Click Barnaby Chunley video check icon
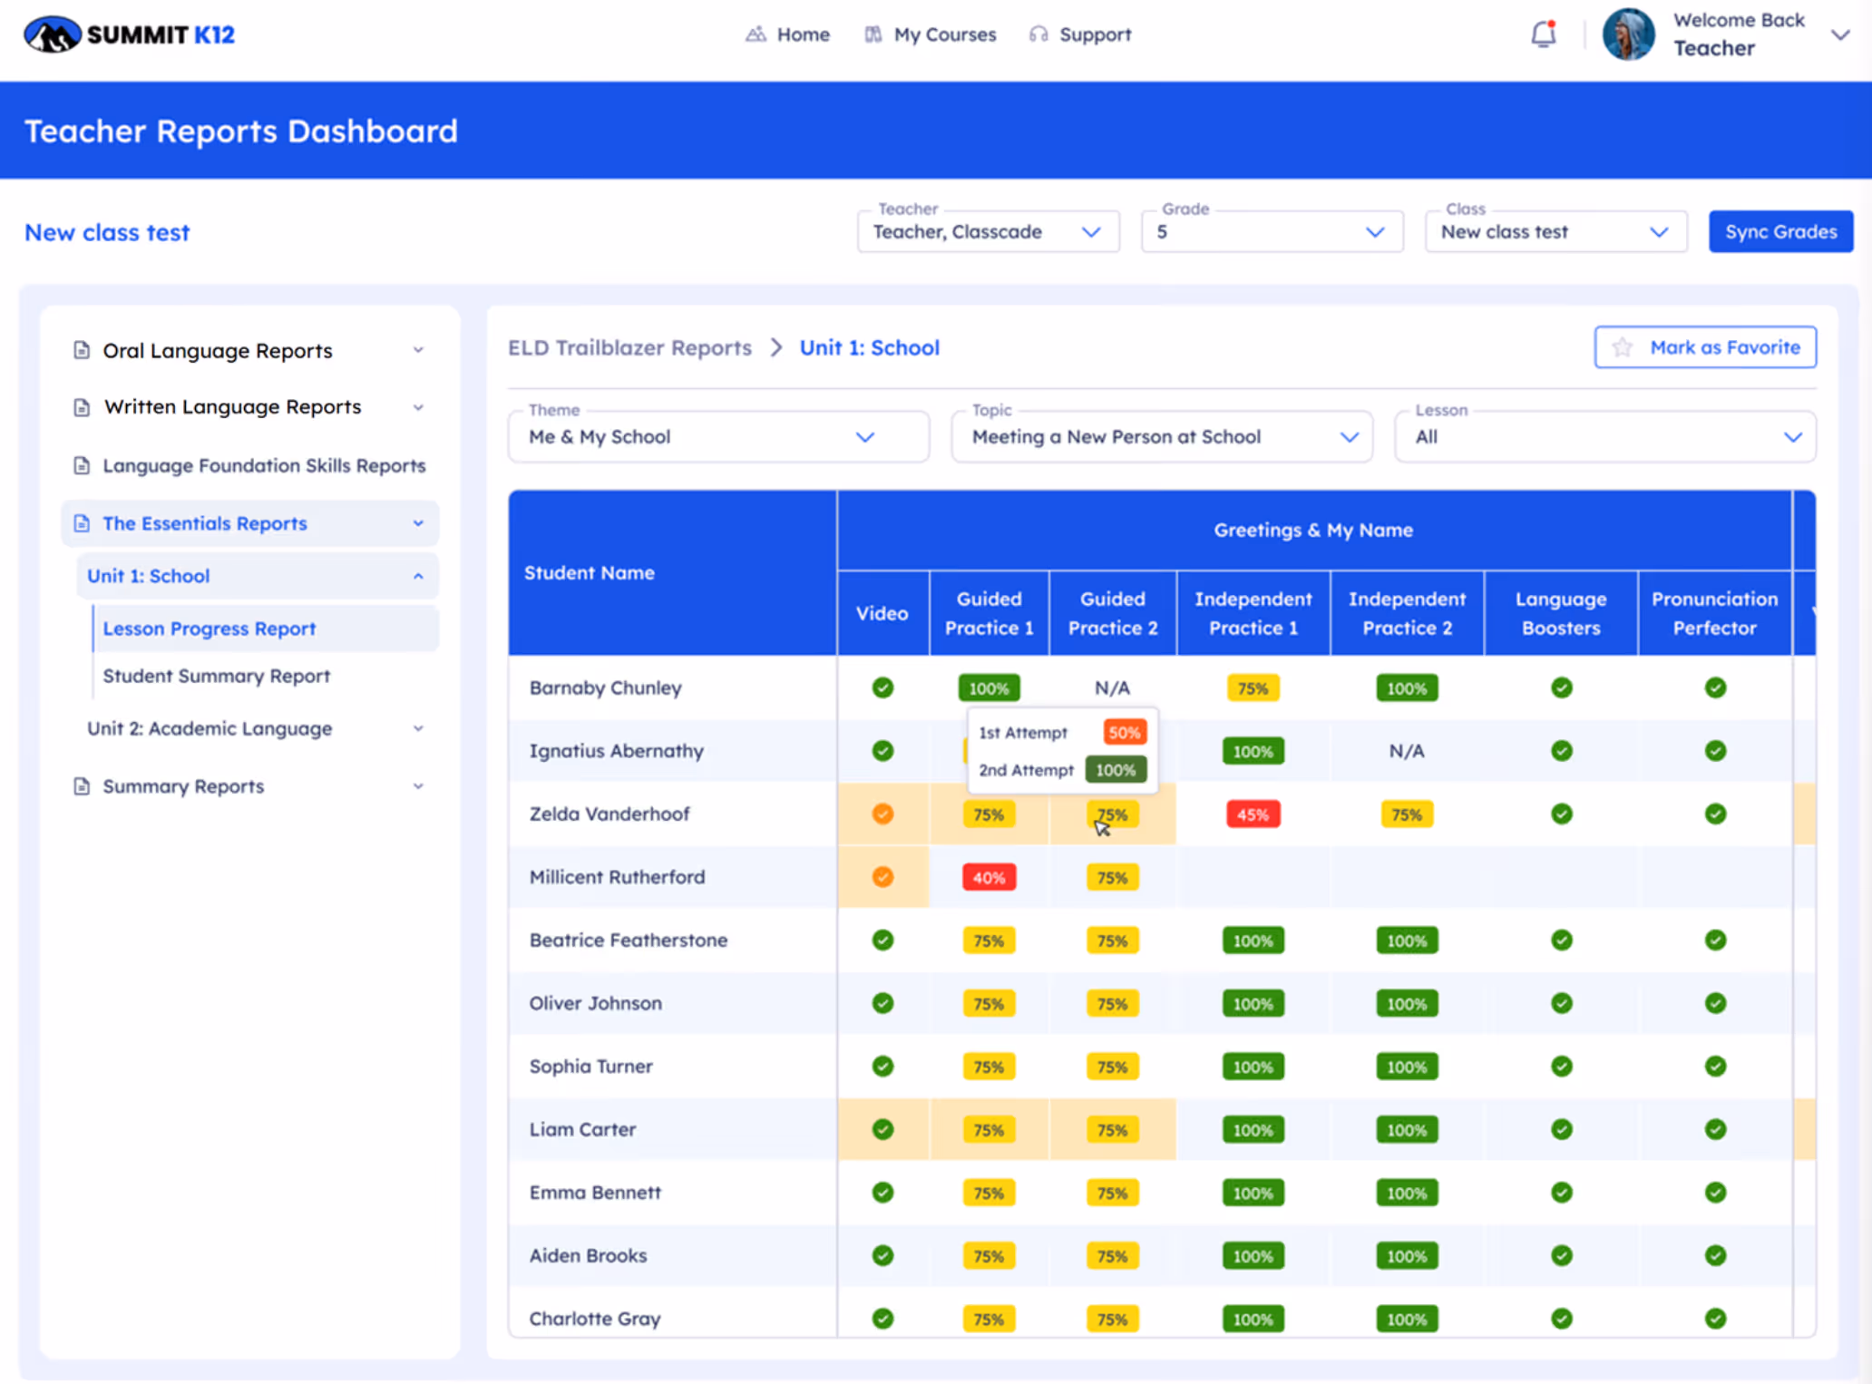The width and height of the screenshot is (1872, 1384). click(882, 687)
